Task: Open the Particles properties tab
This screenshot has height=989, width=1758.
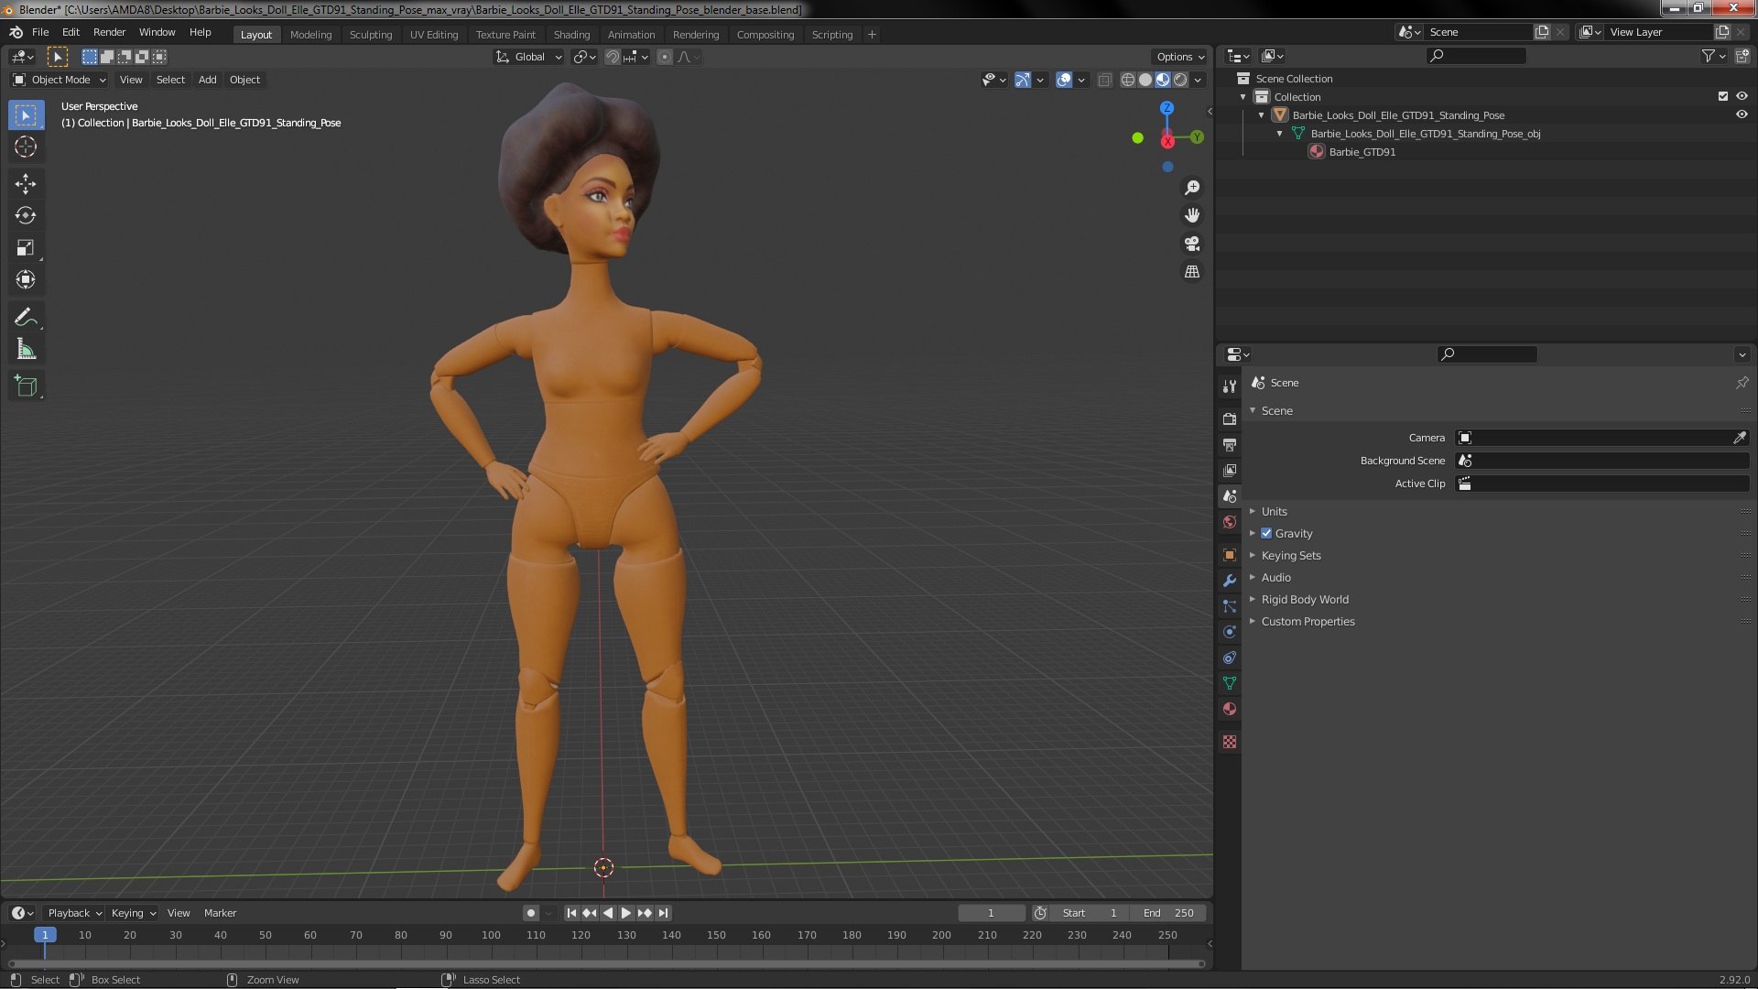Action: click(1230, 606)
